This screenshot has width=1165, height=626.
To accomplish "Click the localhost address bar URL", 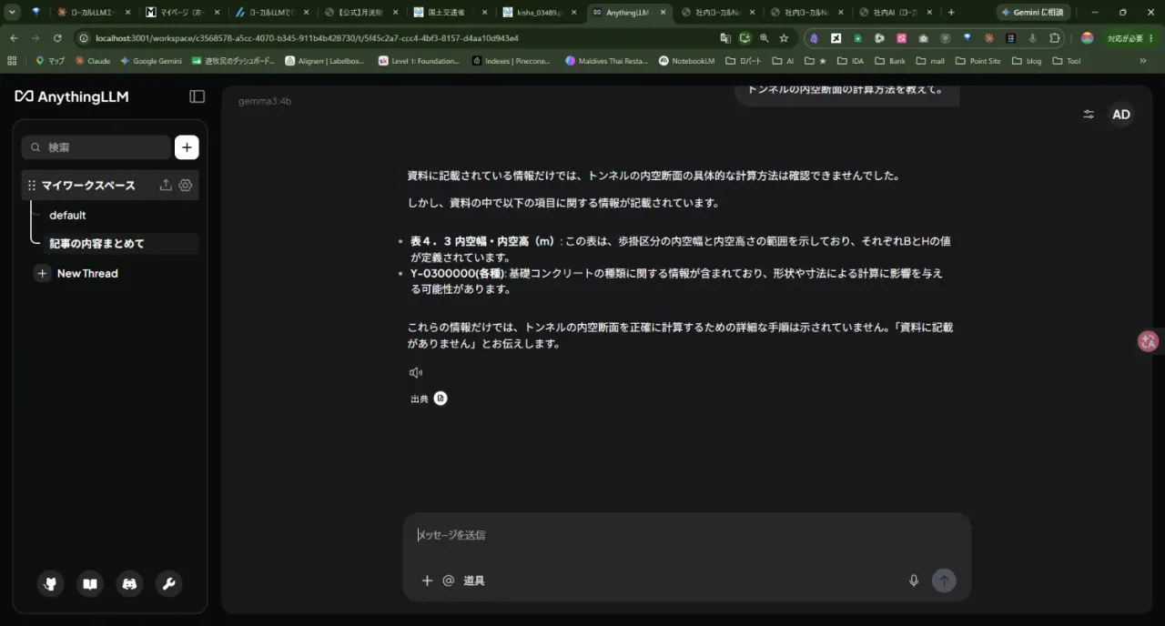I will pyautogui.click(x=307, y=38).
